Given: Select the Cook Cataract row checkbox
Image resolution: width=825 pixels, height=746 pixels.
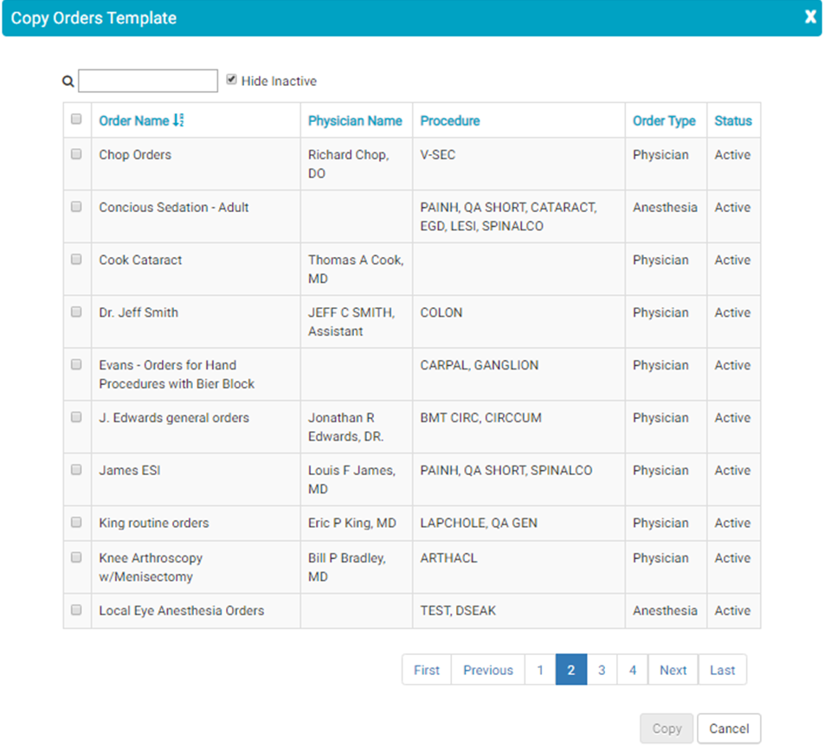Looking at the screenshot, I should (x=76, y=259).
